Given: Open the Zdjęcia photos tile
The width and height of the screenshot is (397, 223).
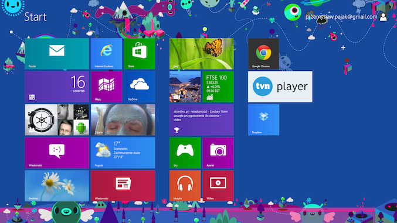Looking at the screenshot, I should point(123,120).
